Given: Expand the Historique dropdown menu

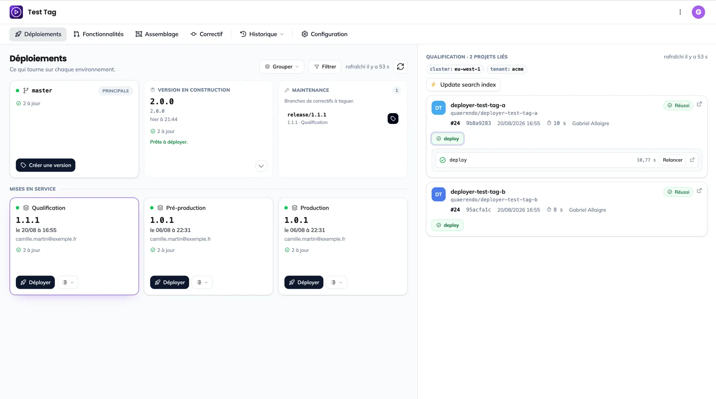Looking at the screenshot, I should [x=262, y=34].
